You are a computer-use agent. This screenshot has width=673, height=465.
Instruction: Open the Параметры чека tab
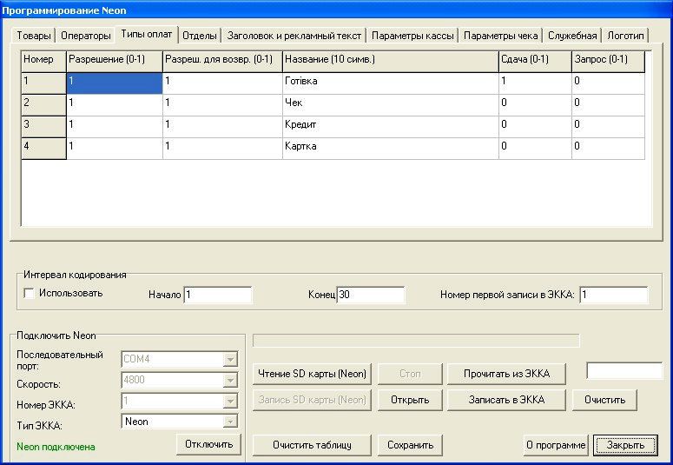[501, 36]
